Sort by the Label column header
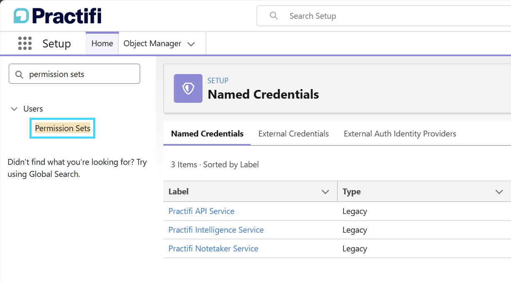This screenshot has width=511, height=283. [178, 192]
